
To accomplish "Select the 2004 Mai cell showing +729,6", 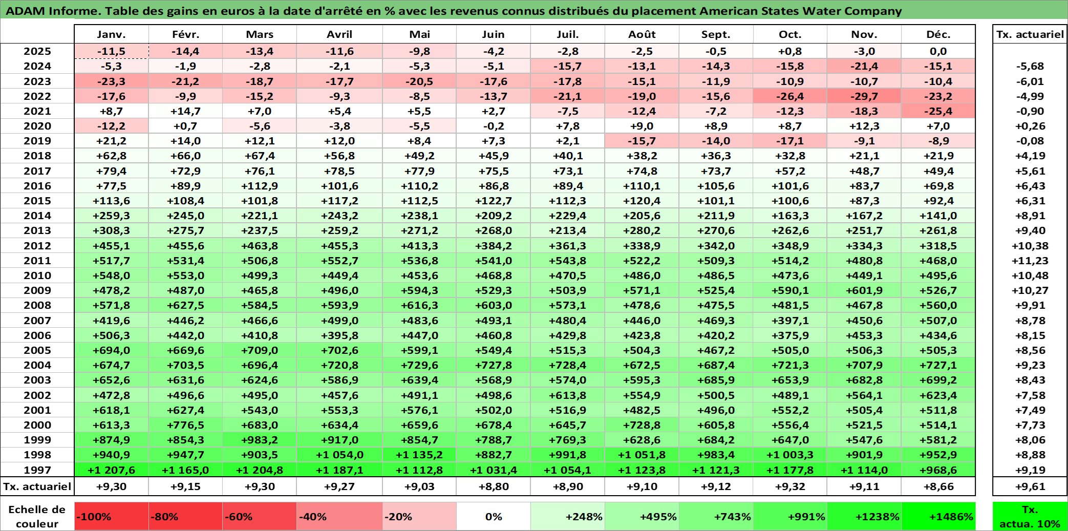I will click(x=419, y=365).
